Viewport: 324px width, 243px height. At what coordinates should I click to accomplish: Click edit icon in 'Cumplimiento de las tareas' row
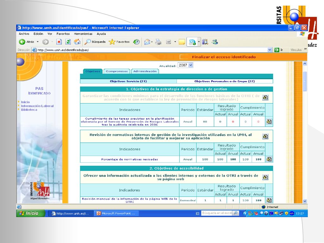[269, 121]
